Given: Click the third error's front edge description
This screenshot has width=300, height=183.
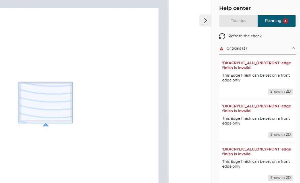Looking at the screenshot, I should coord(256,164).
